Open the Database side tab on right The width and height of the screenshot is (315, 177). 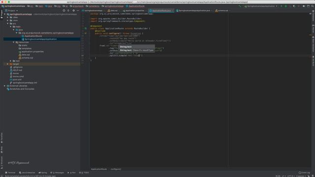[313, 16]
